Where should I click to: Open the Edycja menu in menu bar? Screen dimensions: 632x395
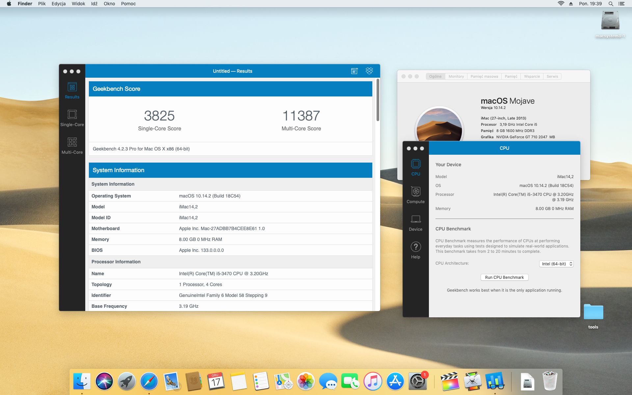click(59, 4)
